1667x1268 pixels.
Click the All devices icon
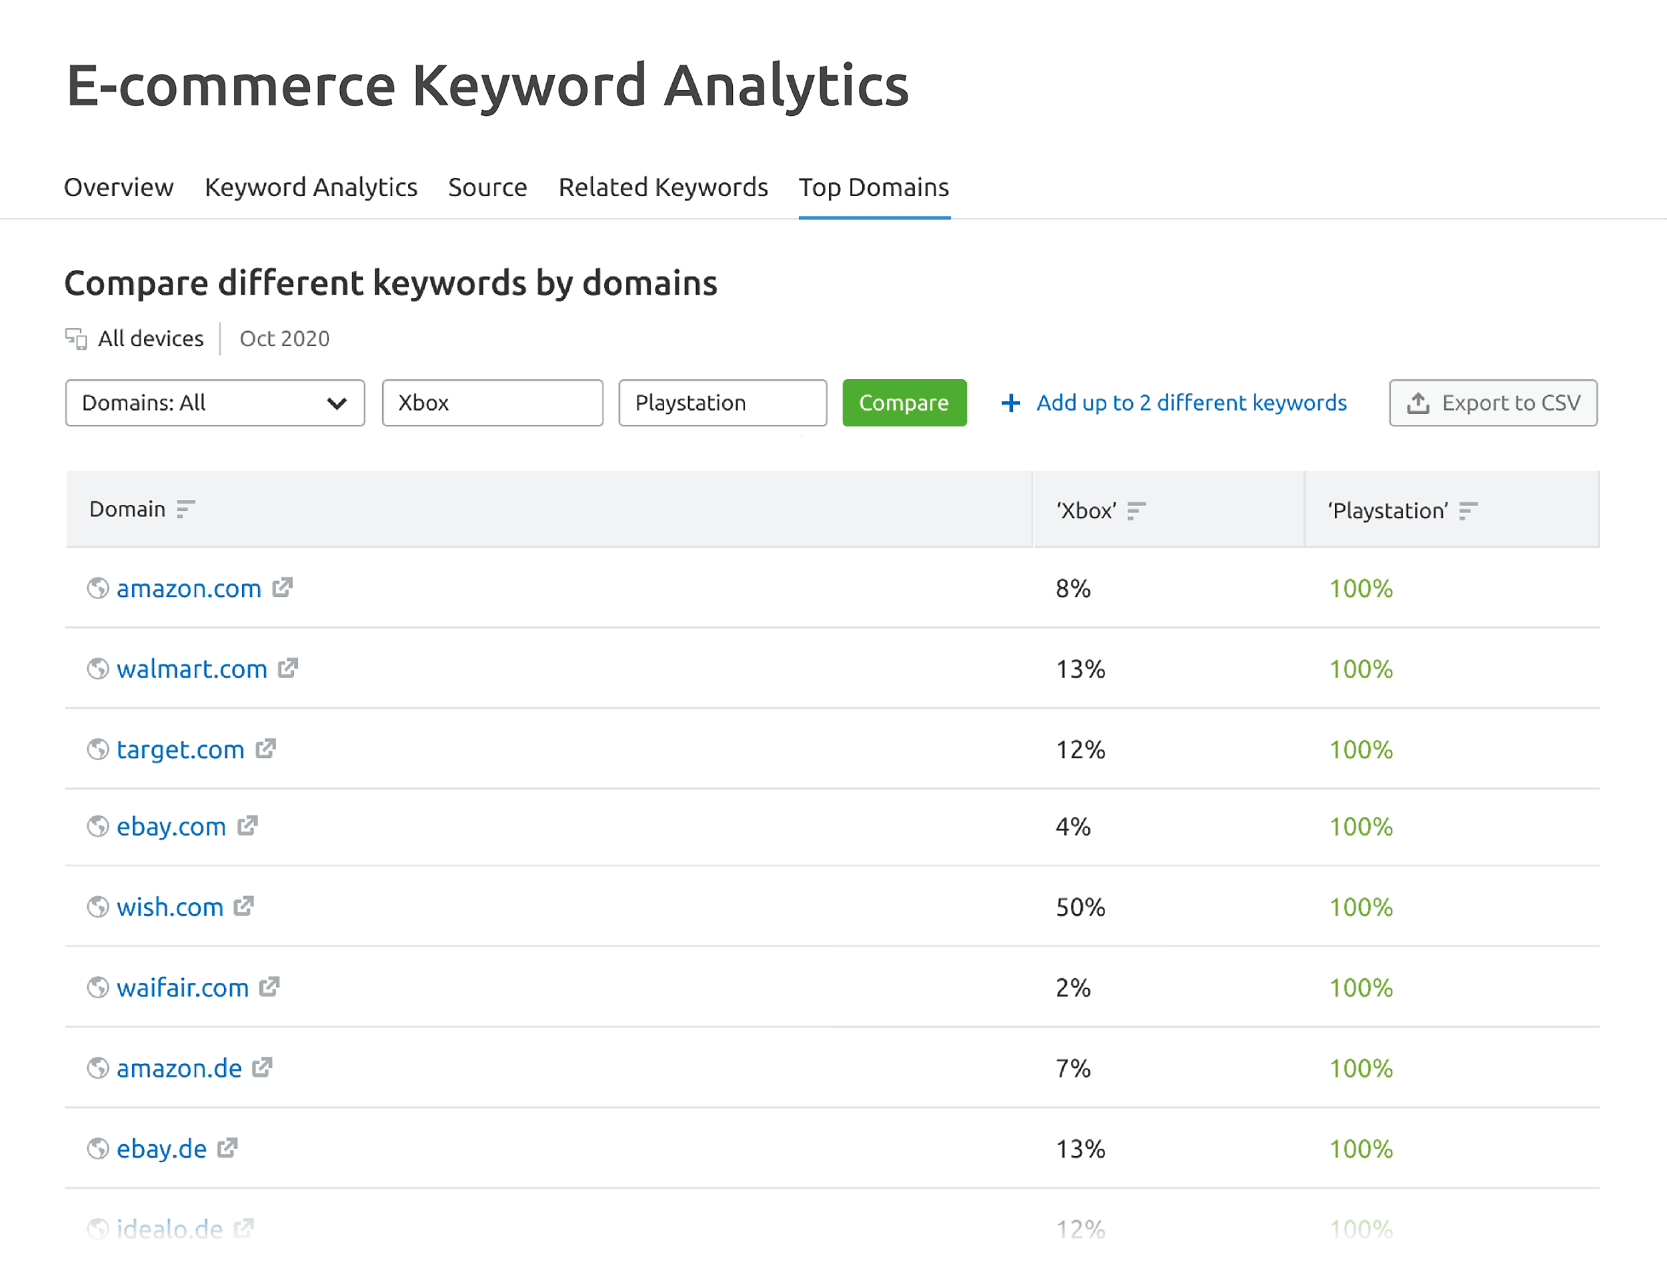click(76, 339)
